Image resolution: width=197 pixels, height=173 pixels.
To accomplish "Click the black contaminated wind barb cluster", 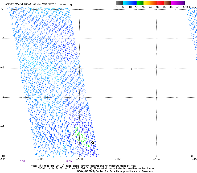I will point(93,143).
